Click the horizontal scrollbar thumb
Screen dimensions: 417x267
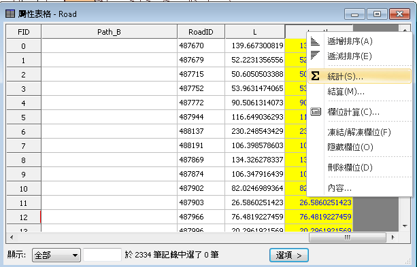coord(348,237)
